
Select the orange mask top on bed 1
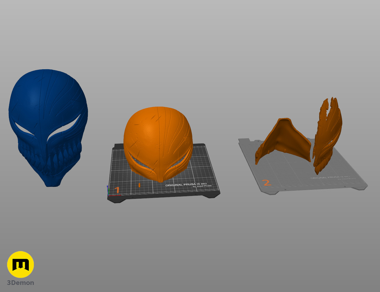(158, 144)
